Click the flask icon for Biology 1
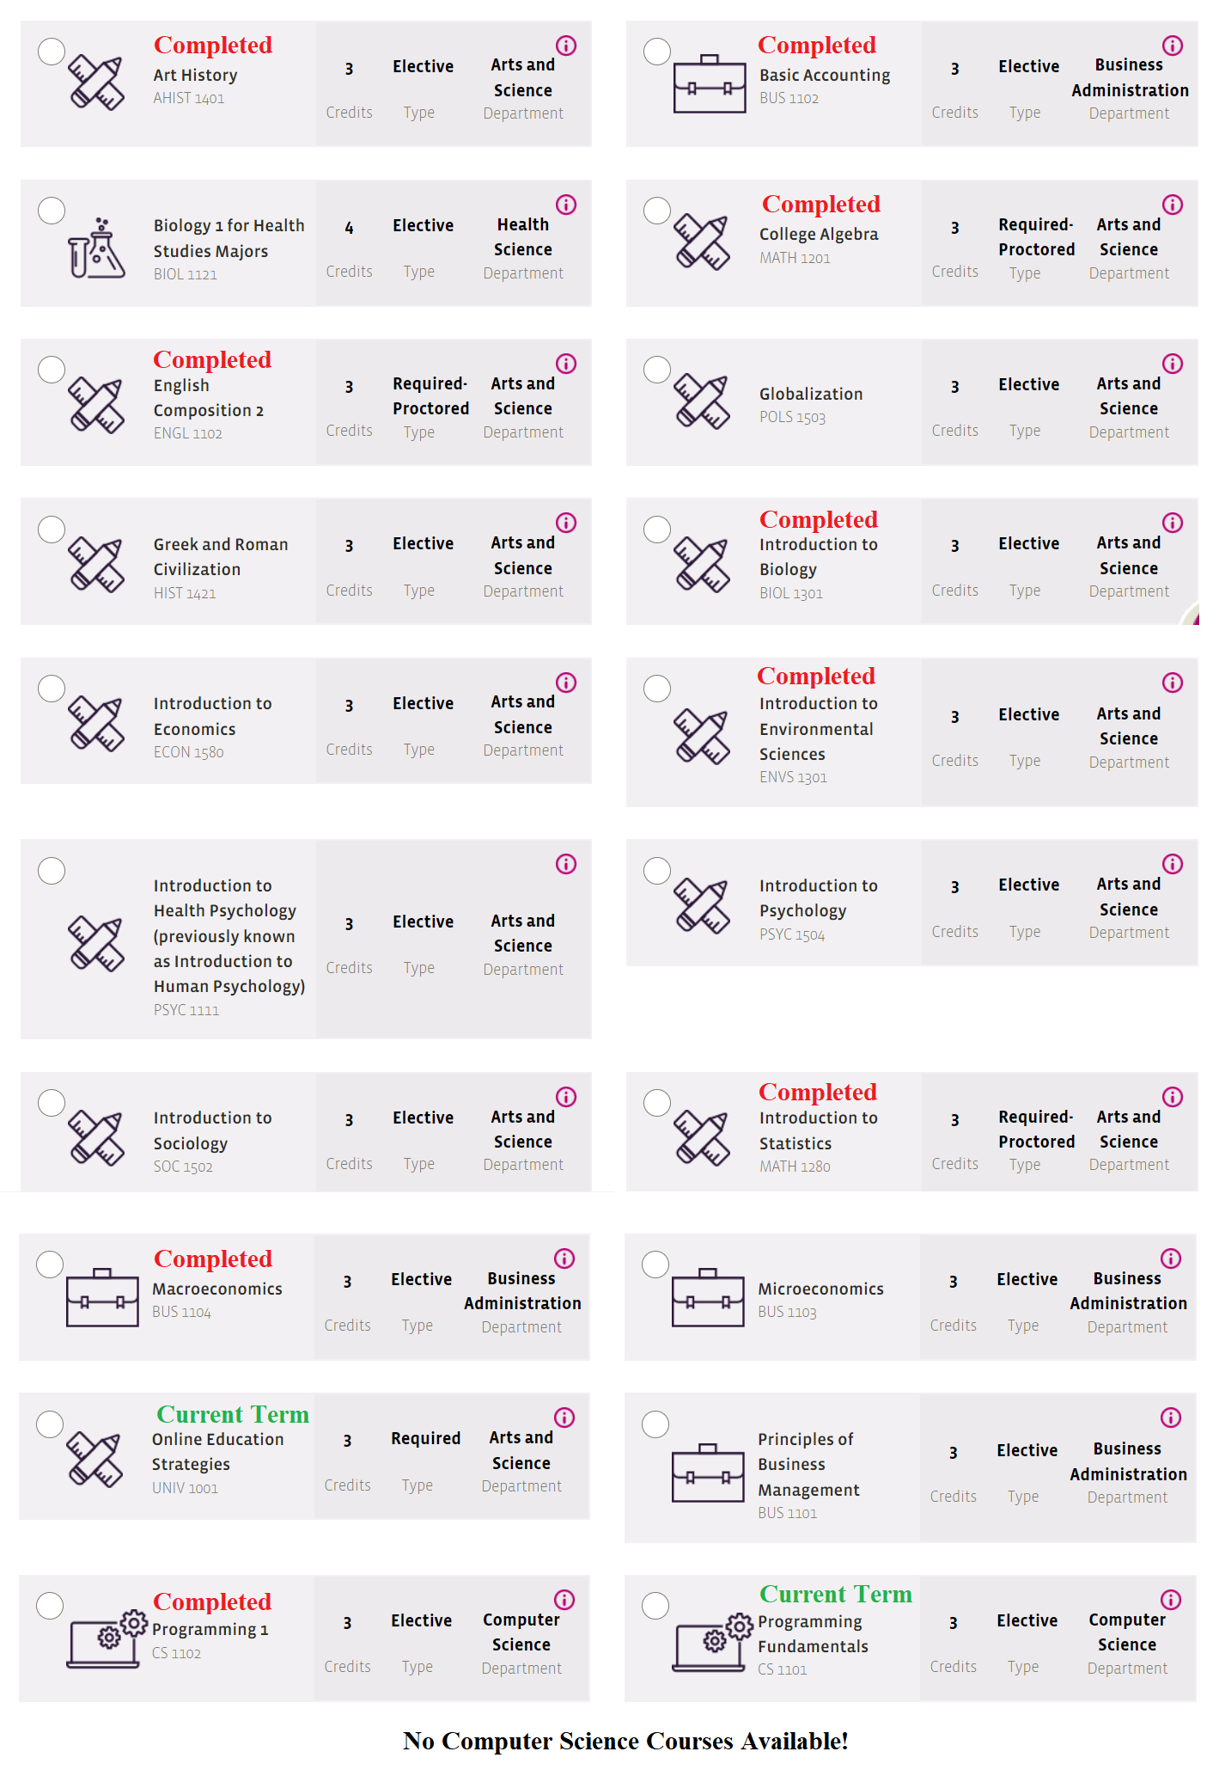 [96, 249]
